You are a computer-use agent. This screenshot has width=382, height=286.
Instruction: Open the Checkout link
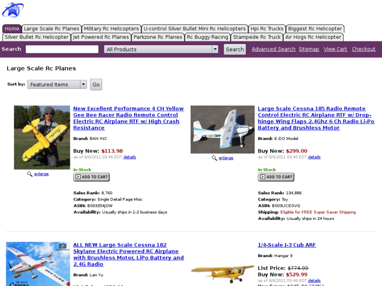pos(364,49)
